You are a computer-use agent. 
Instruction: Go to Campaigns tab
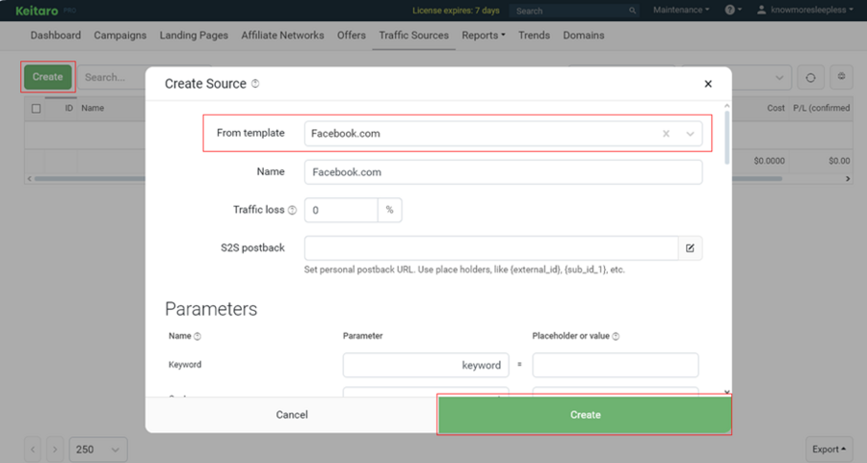(120, 36)
